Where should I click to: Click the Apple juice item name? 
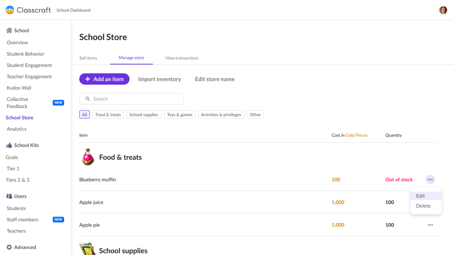(91, 202)
